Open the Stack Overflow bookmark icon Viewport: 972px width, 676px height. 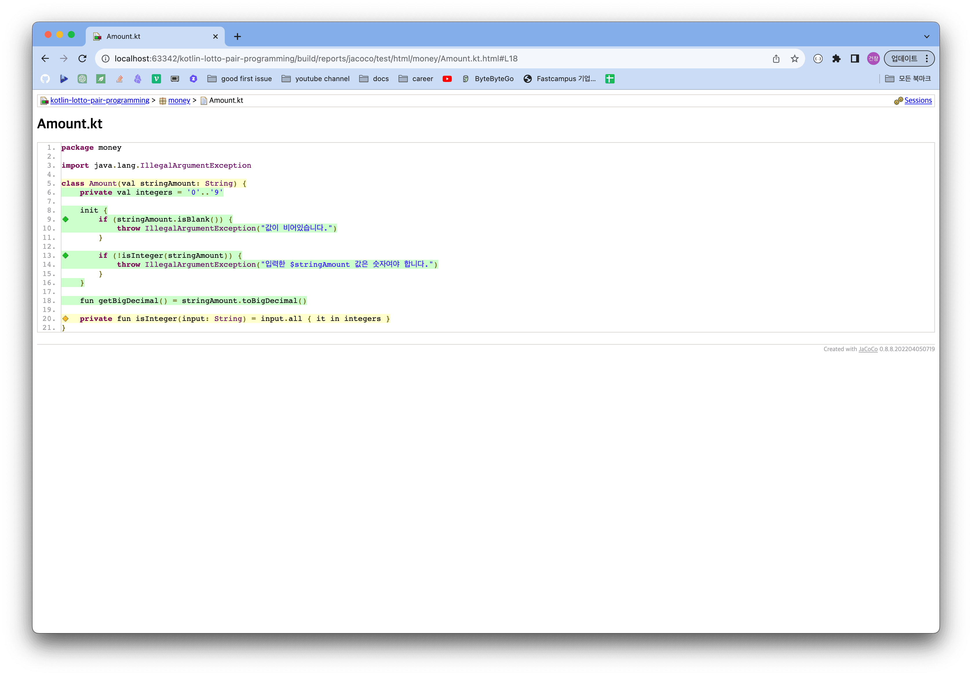119,79
